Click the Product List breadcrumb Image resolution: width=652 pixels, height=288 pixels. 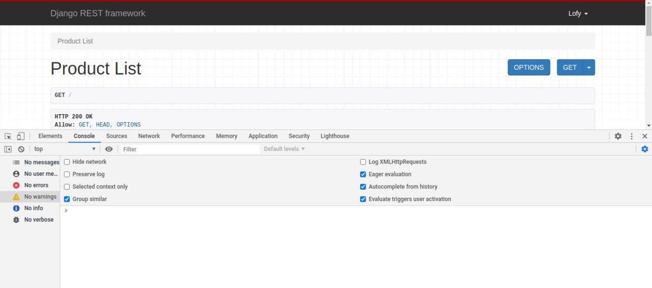75,41
